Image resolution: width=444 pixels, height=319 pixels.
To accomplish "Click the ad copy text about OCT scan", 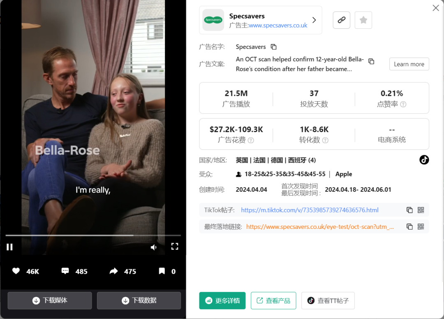I will [300, 64].
